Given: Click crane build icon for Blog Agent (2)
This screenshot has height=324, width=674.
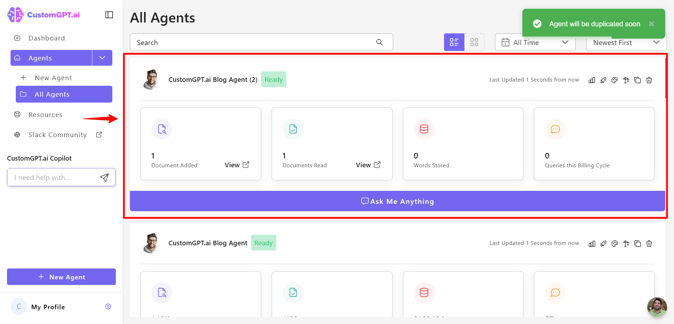Looking at the screenshot, I should coord(626,80).
